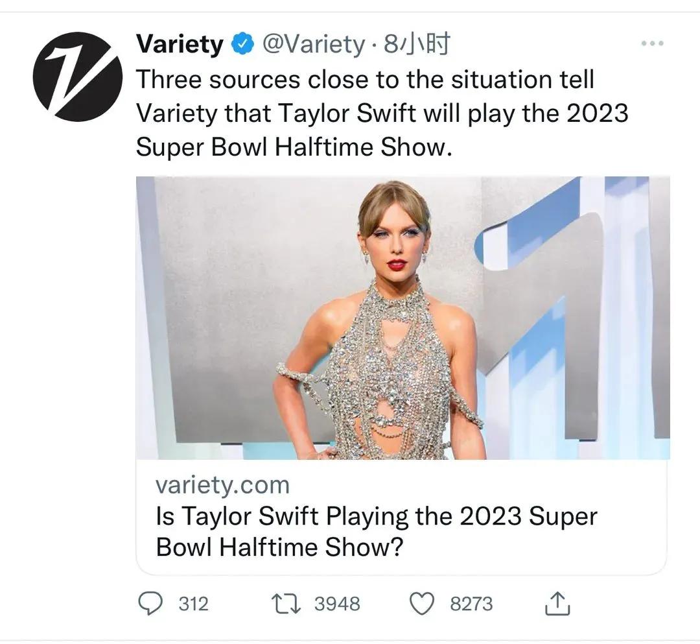The width and height of the screenshot is (700, 644).
Task: Open the headline "Is Taylor Swift Playing the 2023 Super Bowl"
Action: click(376, 517)
